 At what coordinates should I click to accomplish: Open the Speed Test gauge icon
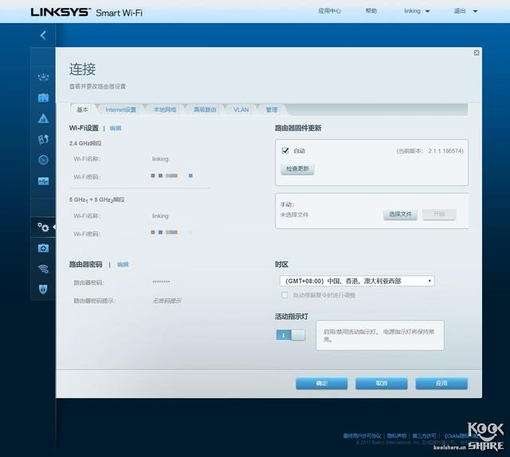click(43, 160)
